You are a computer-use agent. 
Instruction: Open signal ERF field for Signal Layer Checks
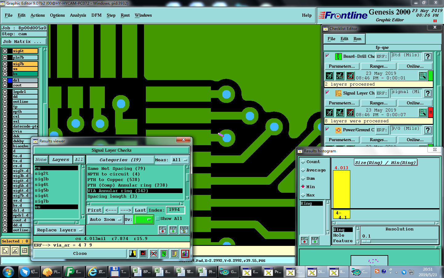point(405,93)
